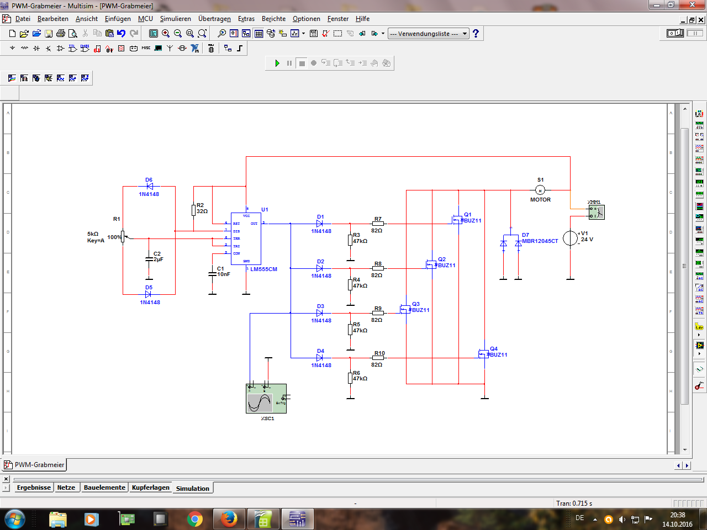Close the spreadsheet panel with its X
The height and width of the screenshot is (530, 707).
point(6,479)
